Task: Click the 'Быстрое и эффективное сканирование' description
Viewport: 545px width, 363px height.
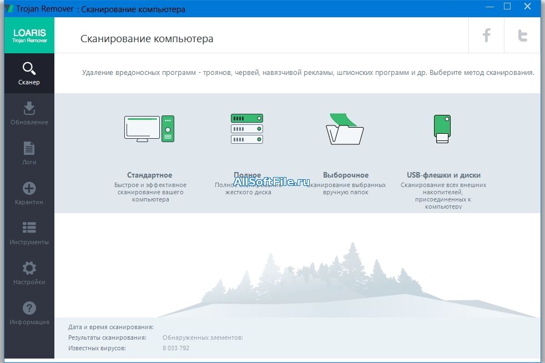Action: tap(150, 192)
